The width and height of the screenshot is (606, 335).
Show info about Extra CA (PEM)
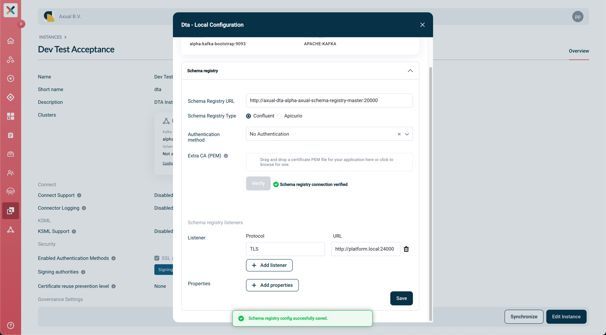[x=226, y=156]
